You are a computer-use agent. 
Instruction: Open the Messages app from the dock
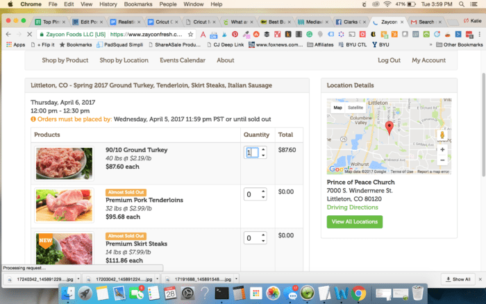[x=290, y=293]
